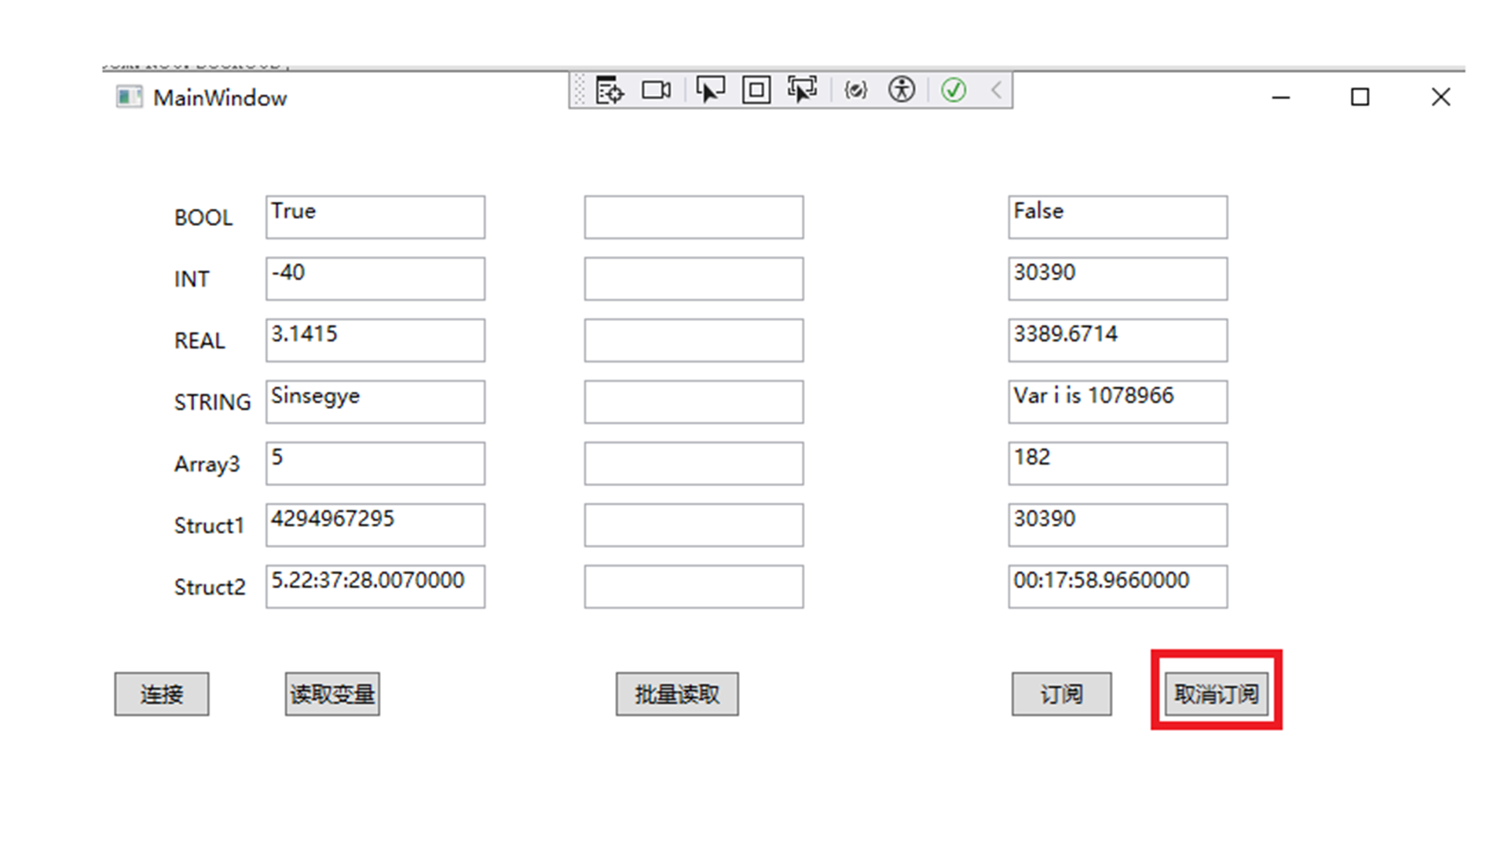Click the empty middle INT field
The width and height of the screenshot is (1508, 848).
pyautogui.click(x=694, y=279)
